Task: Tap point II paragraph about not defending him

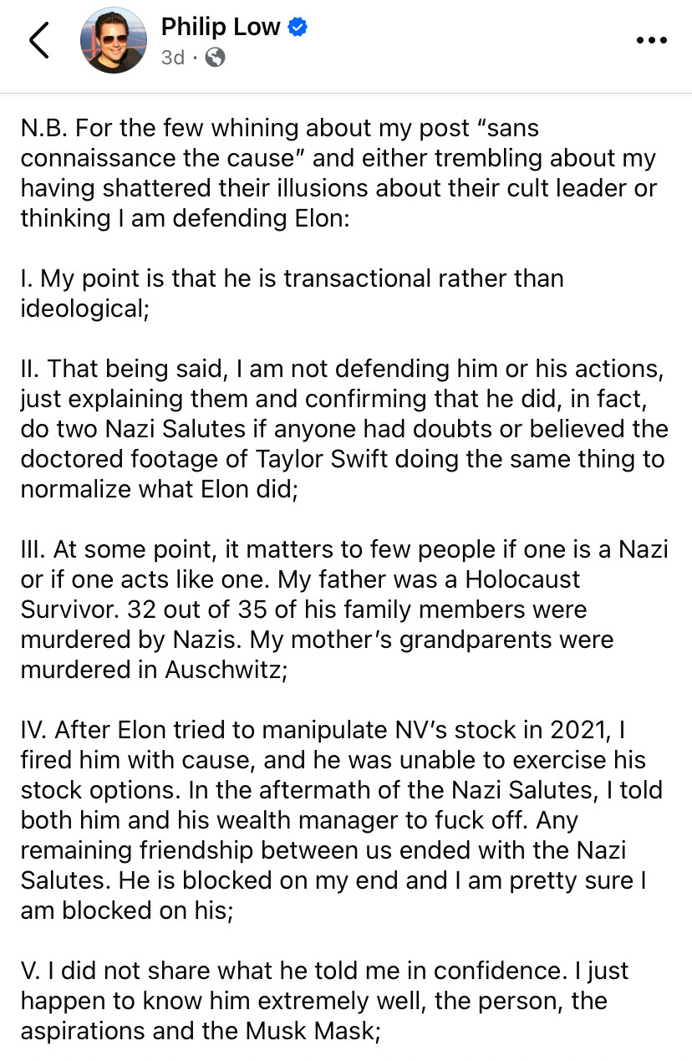Action: tap(343, 429)
